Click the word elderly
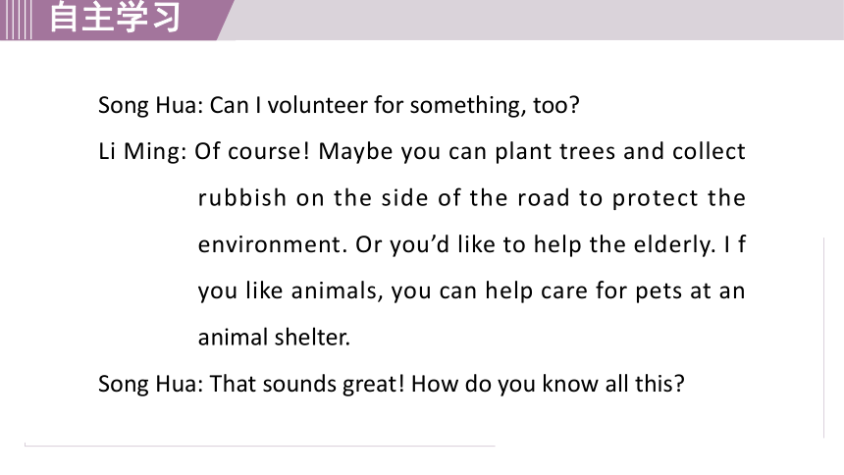The height and width of the screenshot is (475, 844). tap(674, 245)
